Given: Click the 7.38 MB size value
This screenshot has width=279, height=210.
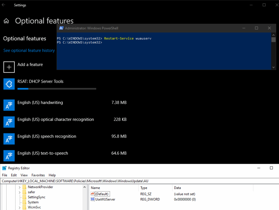Looking at the screenshot, I should point(119,103).
